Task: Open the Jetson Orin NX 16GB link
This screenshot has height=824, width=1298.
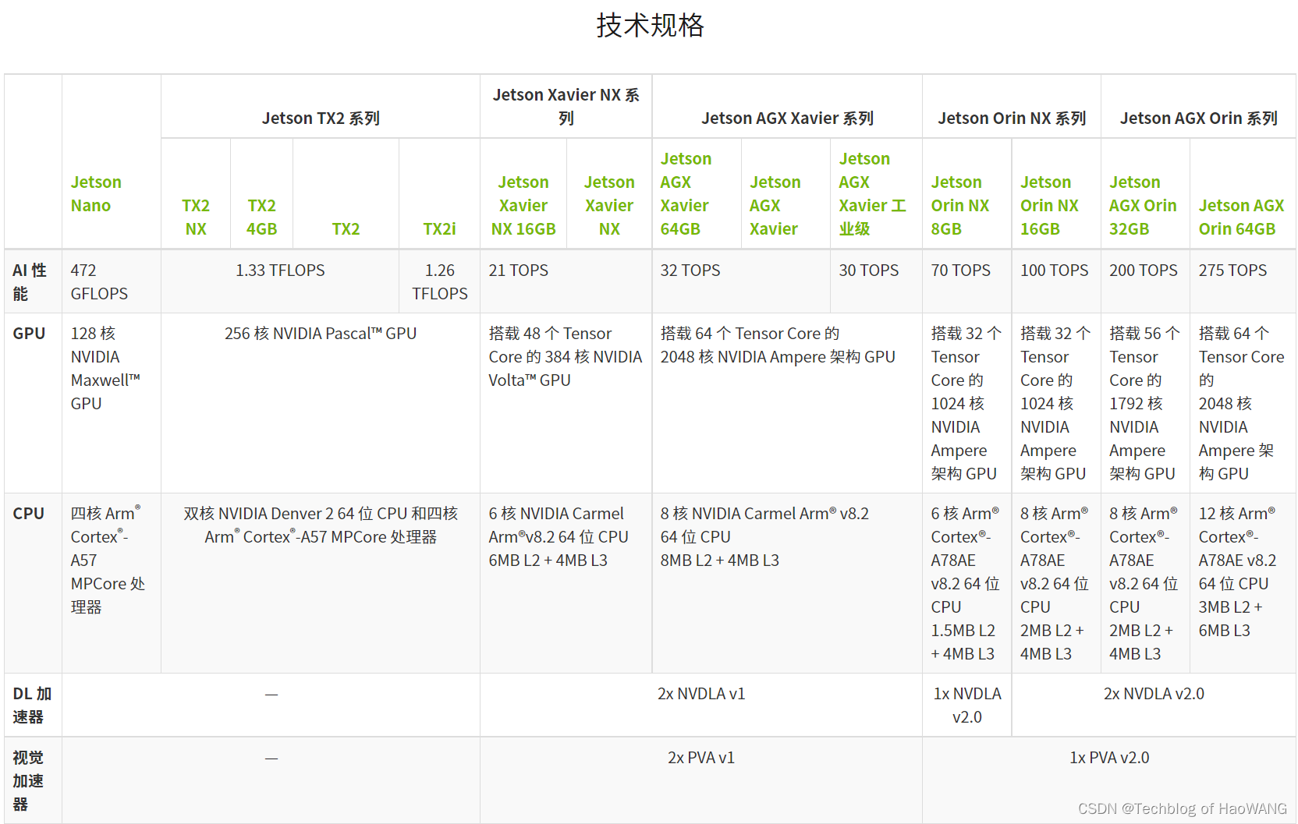Action: point(1049,206)
